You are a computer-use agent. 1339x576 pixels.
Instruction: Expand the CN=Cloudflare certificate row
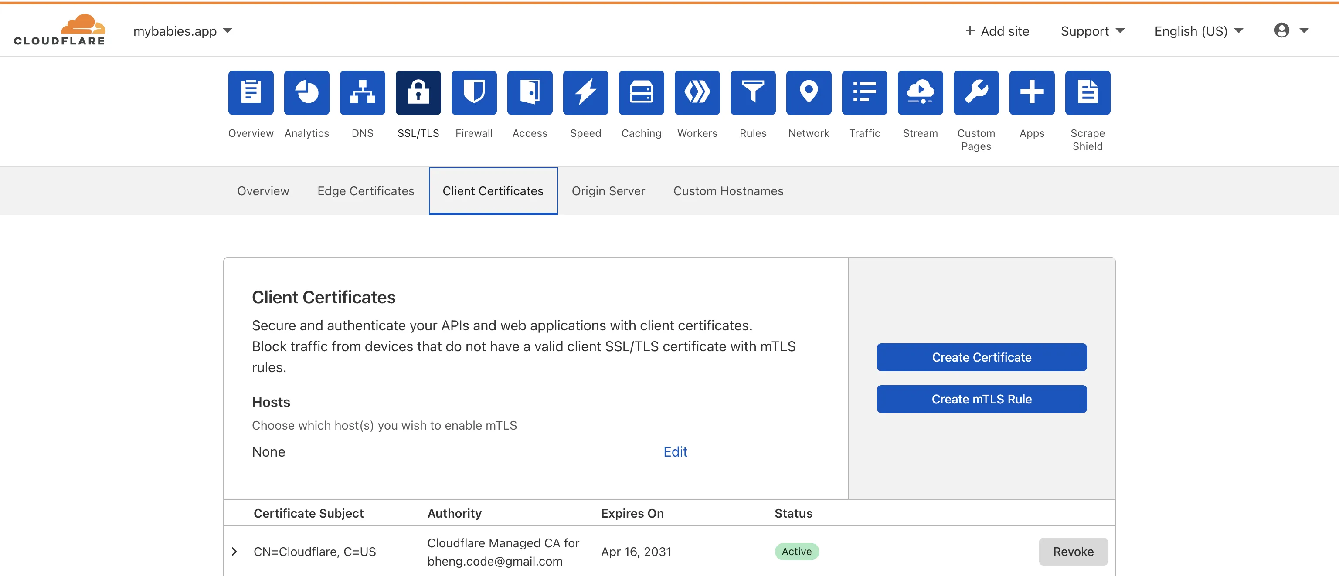(x=234, y=552)
